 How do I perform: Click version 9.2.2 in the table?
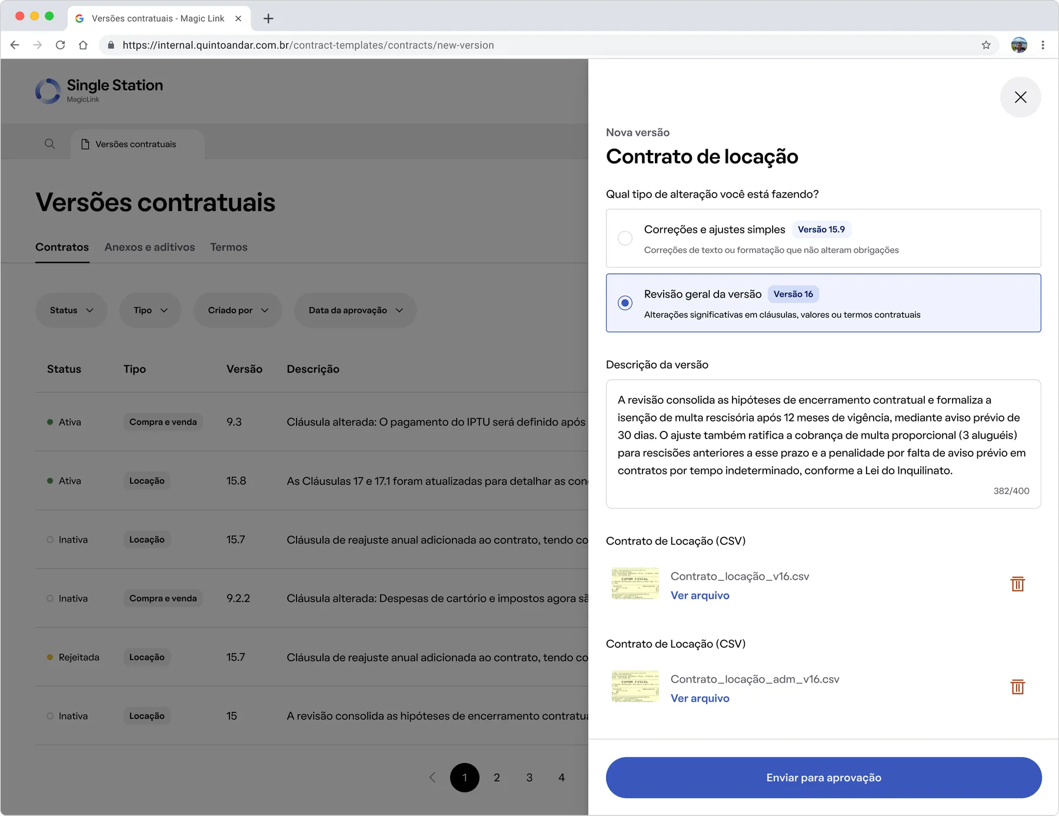[x=238, y=598]
